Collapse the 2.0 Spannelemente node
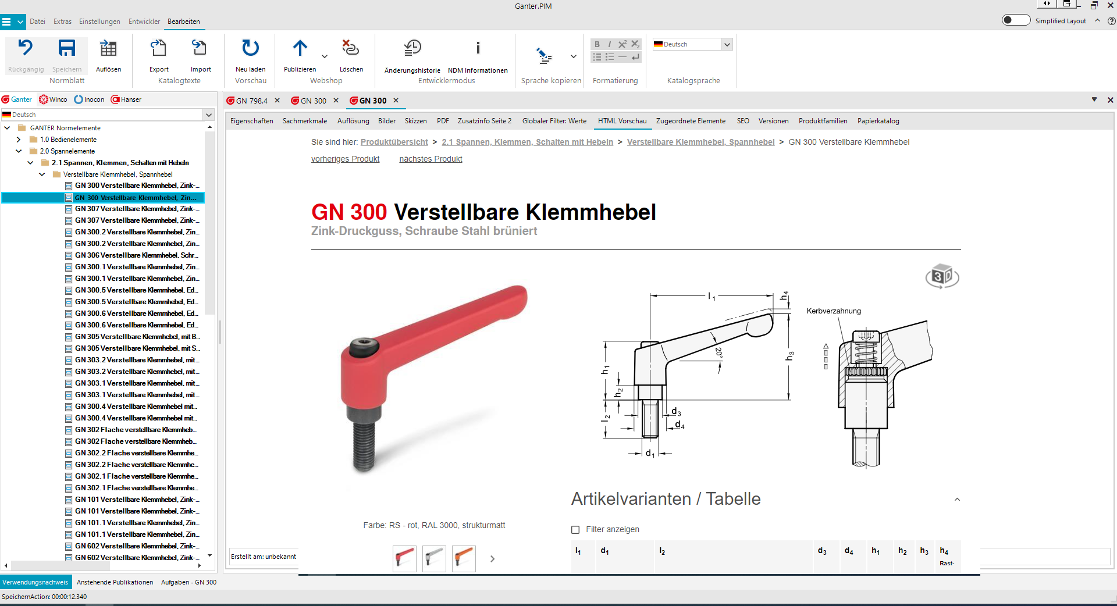Screen dimensions: 1117x606 pyautogui.click(x=19, y=151)
